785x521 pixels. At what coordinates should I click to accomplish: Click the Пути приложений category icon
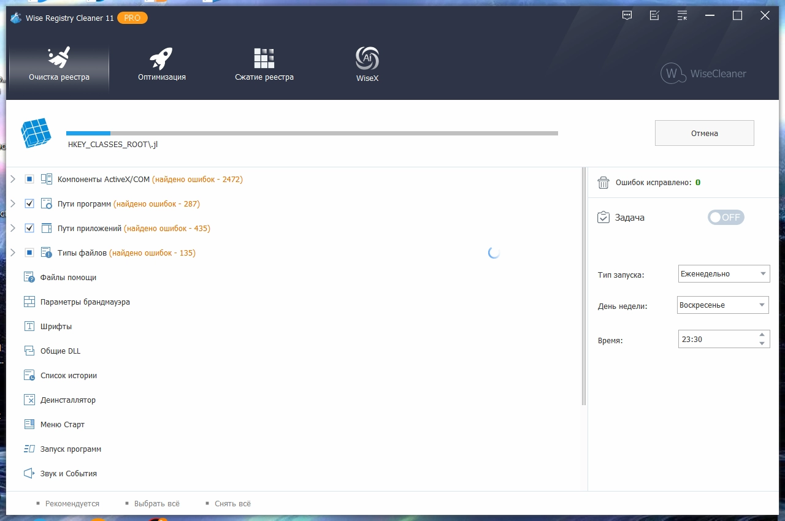pos(47,229)
